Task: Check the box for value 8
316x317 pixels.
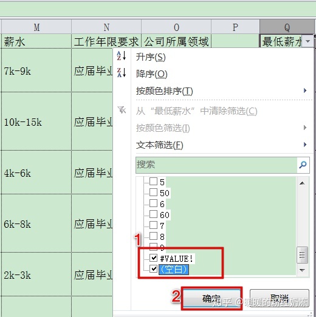Action: click(x=153, y=236)
